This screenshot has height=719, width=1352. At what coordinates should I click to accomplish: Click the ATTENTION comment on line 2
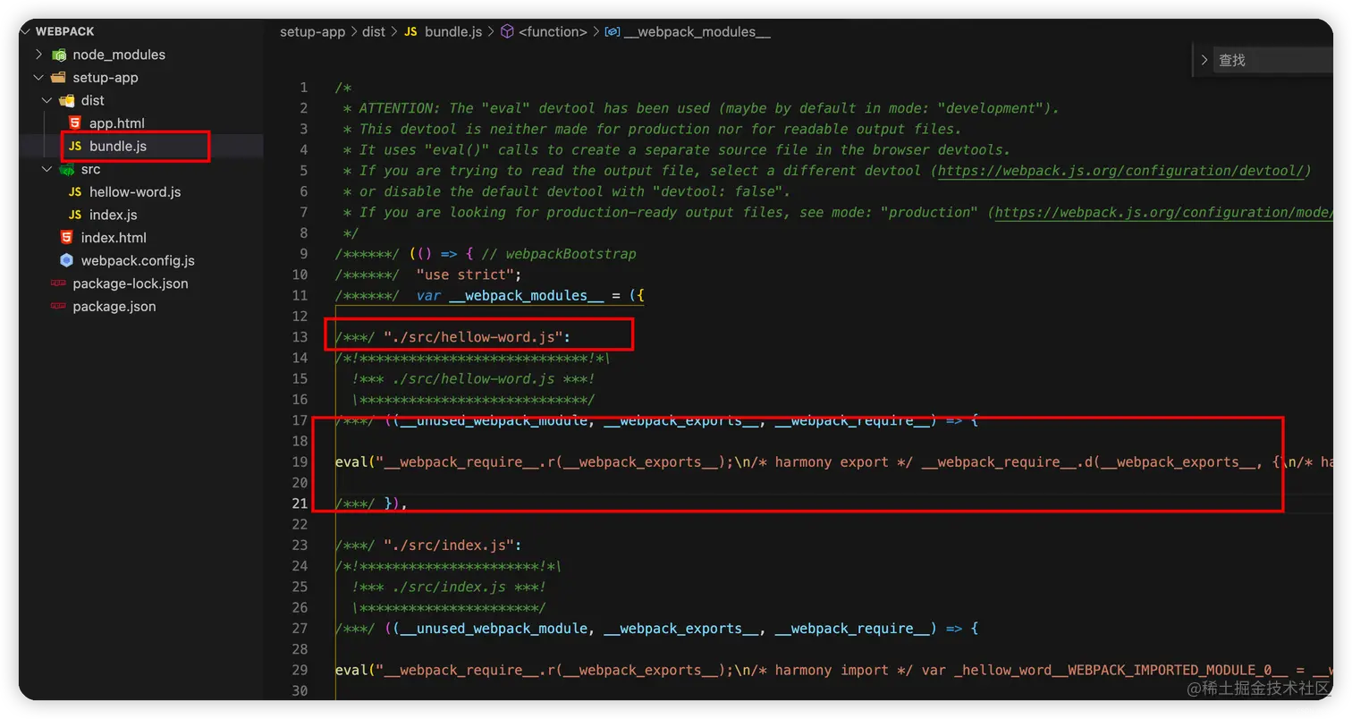(x=700, y=108)
